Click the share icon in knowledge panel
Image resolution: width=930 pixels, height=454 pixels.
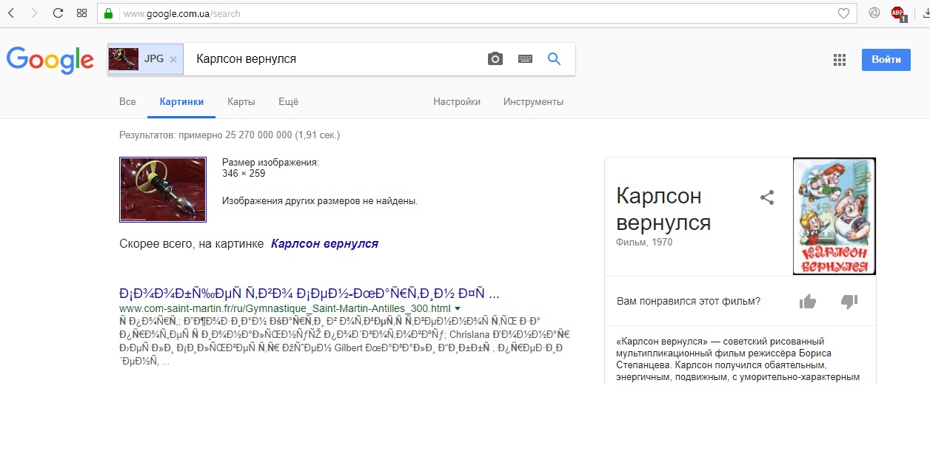767,197
